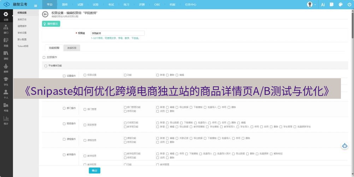Switch to the 数据权限 tab

point(72,48)
